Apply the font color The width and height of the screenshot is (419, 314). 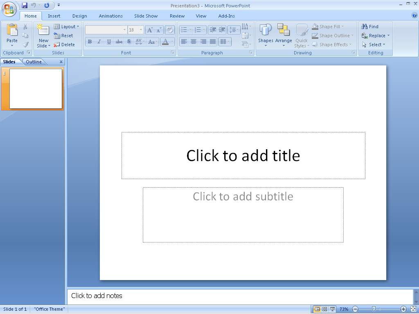pos(165,42)
